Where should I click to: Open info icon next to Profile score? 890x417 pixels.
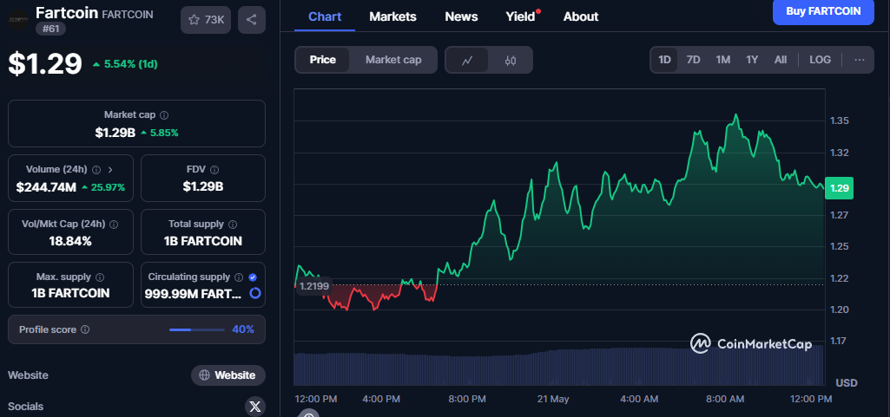coord(85,329)
